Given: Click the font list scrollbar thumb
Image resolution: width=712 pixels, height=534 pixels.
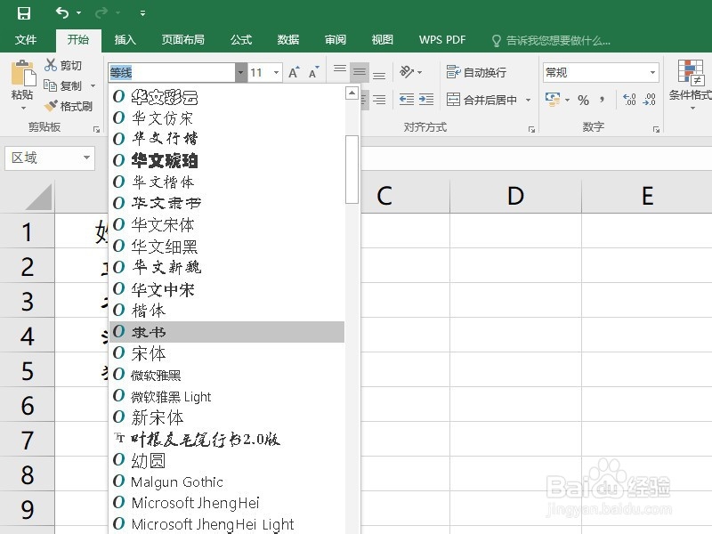Looking at the screenshot, I should (352, 169).
